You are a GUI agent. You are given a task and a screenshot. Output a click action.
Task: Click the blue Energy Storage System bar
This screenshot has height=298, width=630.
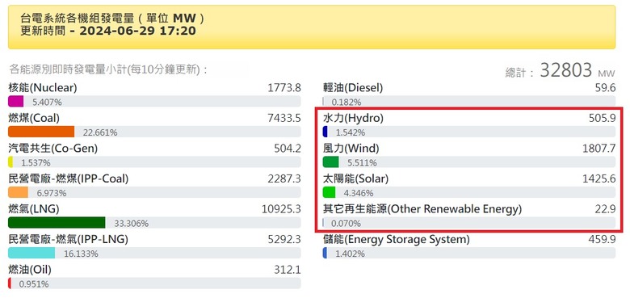[325, 253]
